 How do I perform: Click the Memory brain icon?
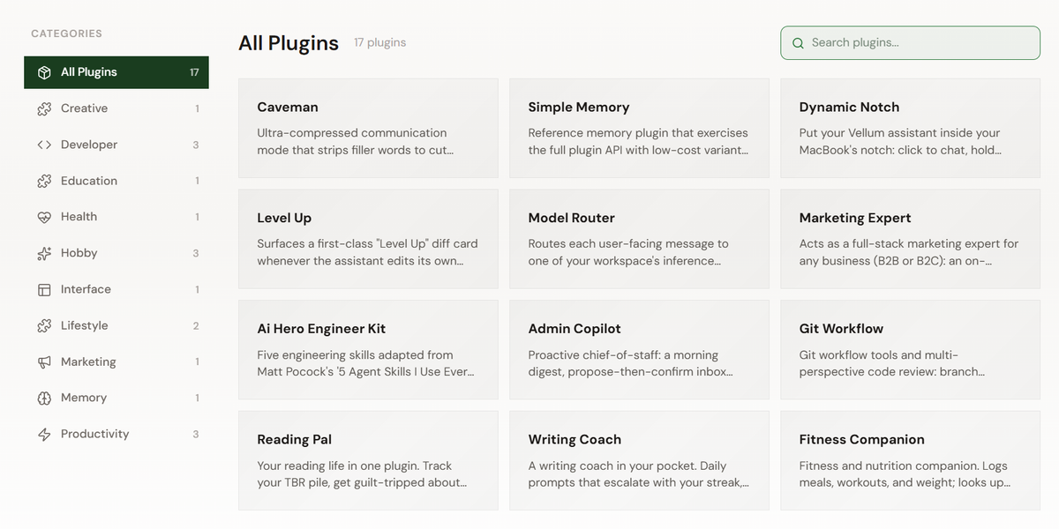tap(44, 399)
